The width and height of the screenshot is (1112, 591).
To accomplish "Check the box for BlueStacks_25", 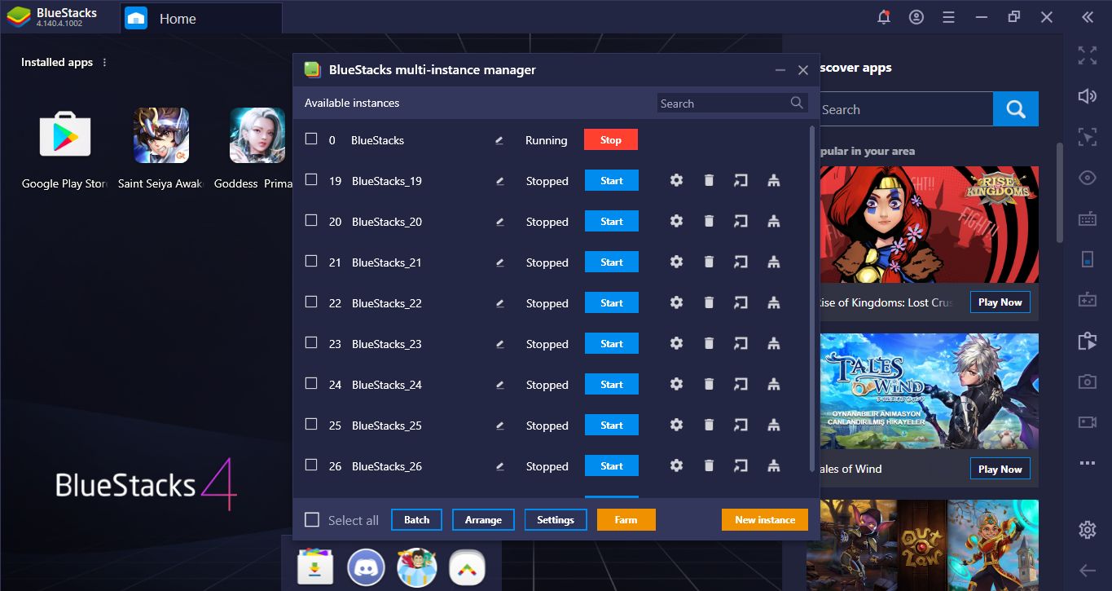I will pos(311,424).
